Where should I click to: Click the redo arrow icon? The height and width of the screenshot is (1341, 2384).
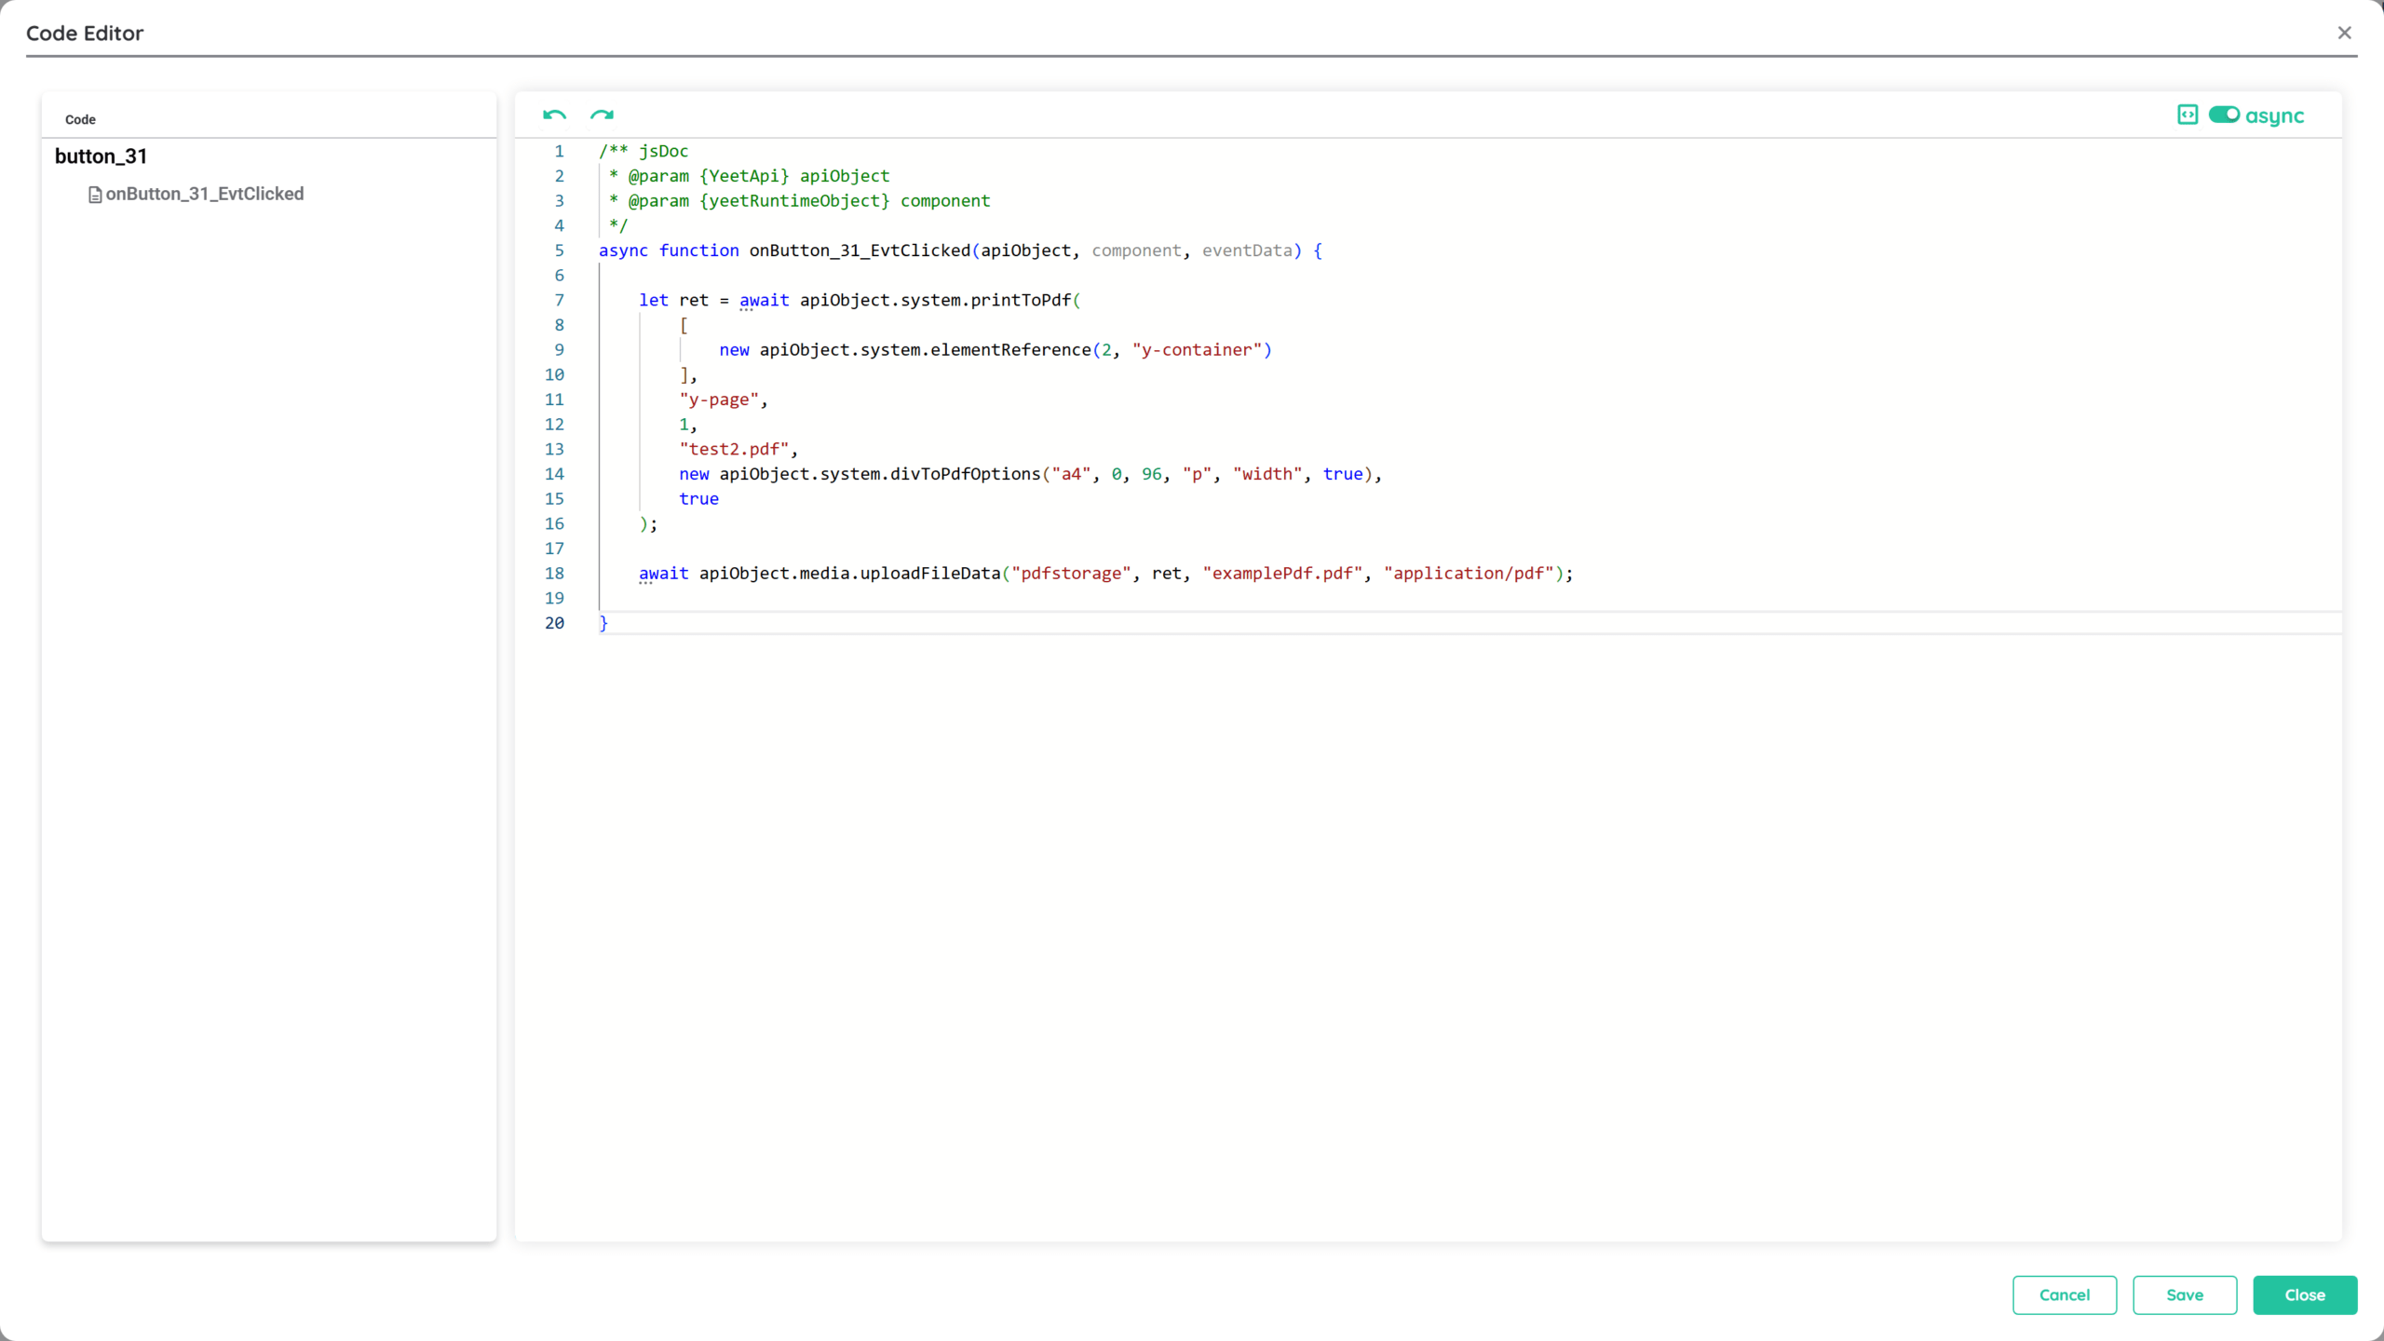pos(602,115)
